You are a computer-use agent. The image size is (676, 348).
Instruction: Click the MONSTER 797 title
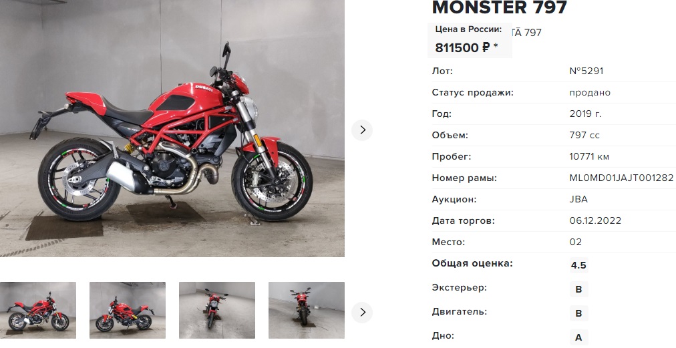point(499,7)
